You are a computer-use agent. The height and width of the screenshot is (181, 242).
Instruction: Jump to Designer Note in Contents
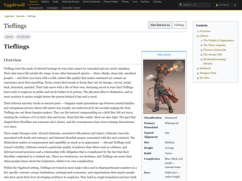(x=208, y=73)
